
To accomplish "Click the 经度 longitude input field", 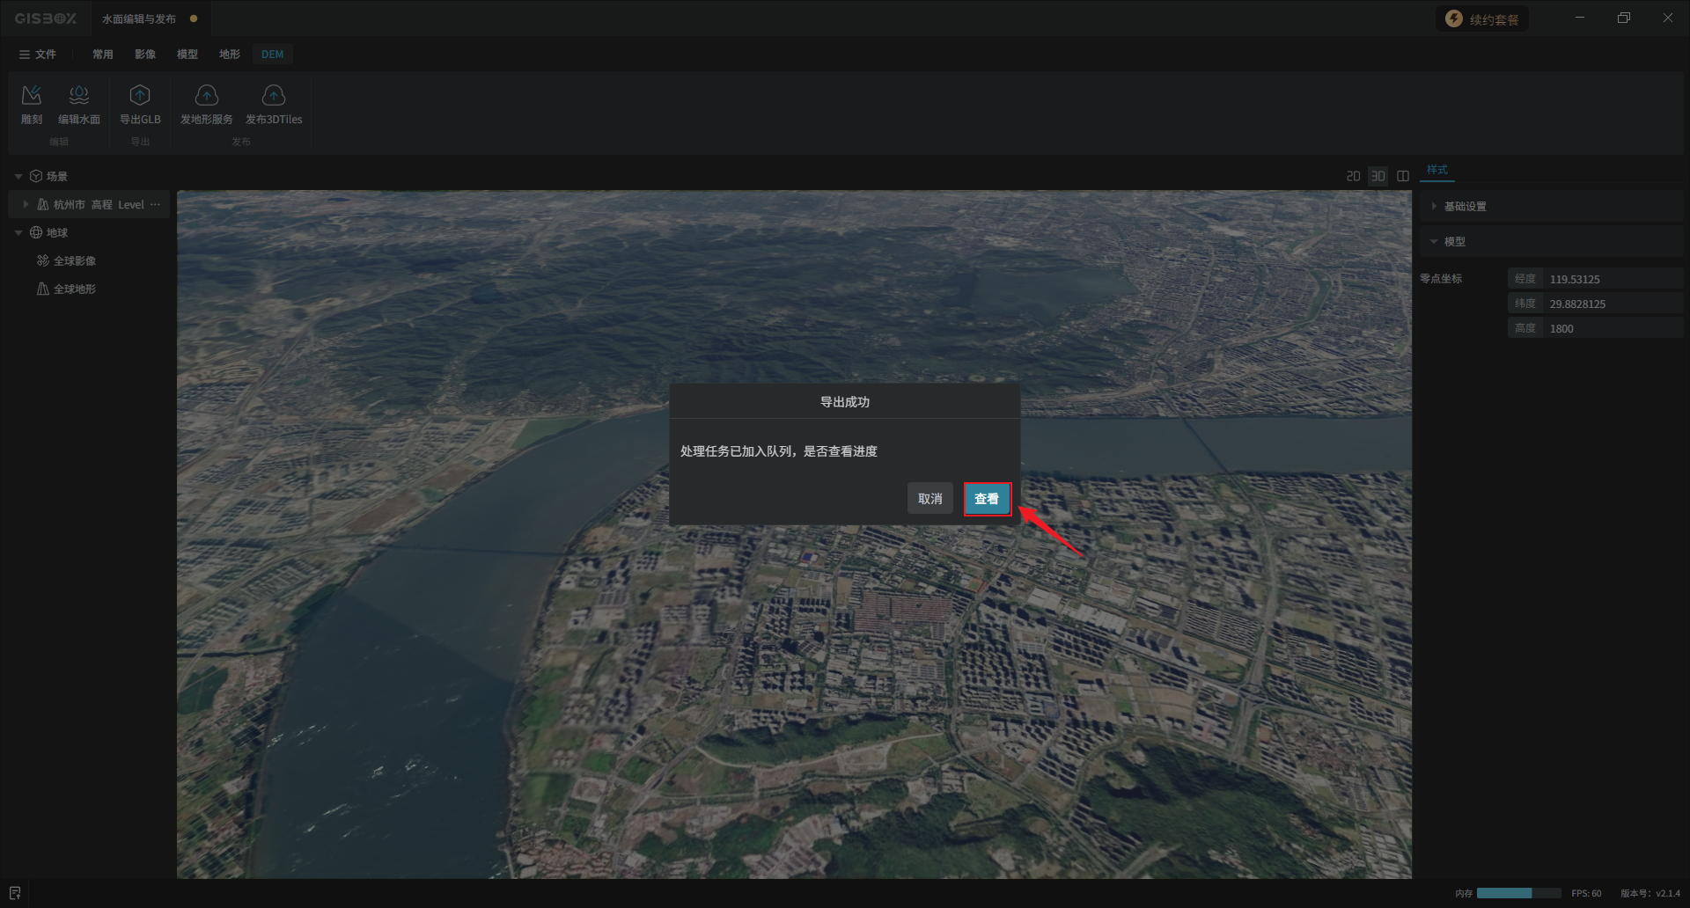I will (x=1613, y=279).
